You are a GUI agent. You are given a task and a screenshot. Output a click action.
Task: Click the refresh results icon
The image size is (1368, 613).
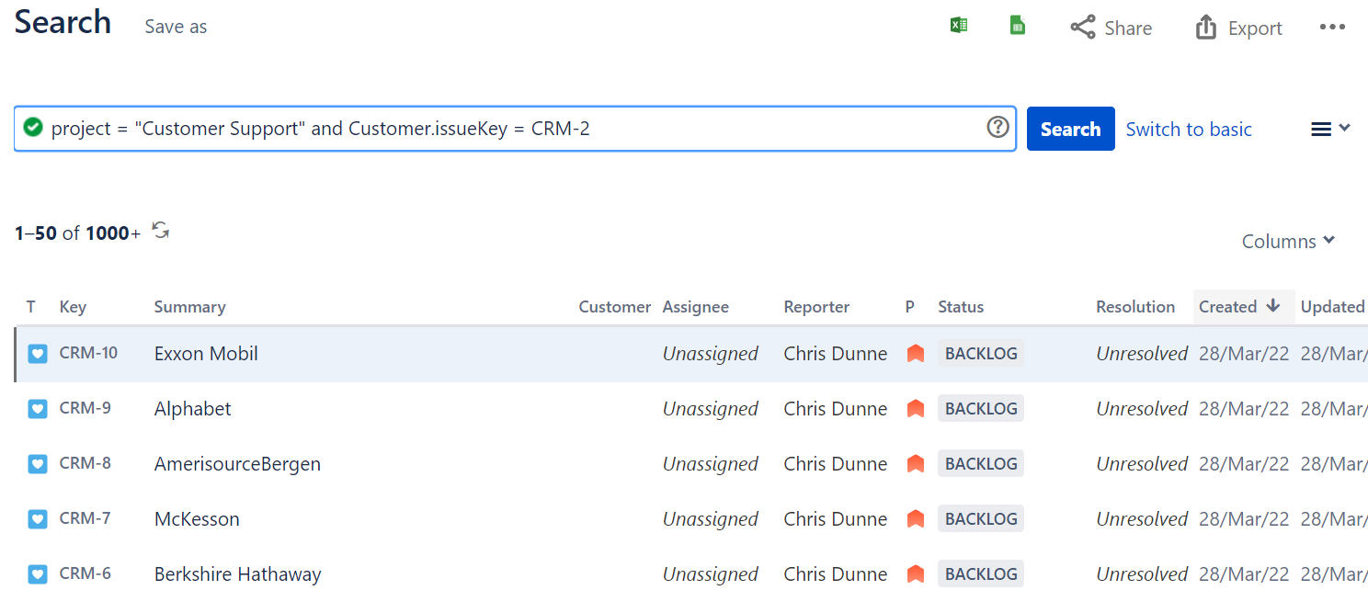[x=161, y=231]
